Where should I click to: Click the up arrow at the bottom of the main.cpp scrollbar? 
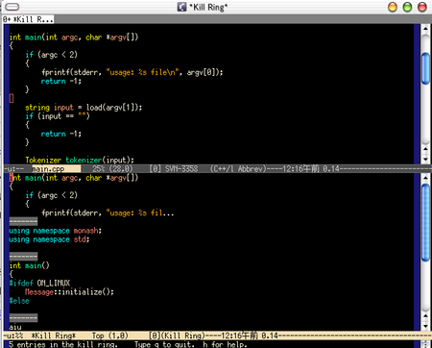[x=425, y=149]
